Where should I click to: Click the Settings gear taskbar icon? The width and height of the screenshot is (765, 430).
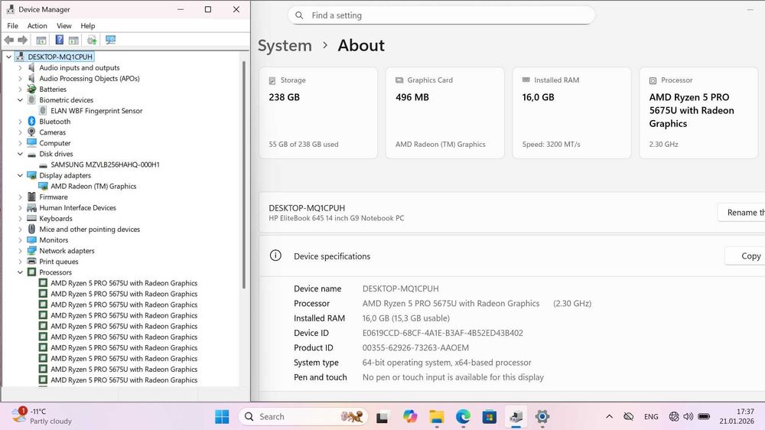[542, 416]
